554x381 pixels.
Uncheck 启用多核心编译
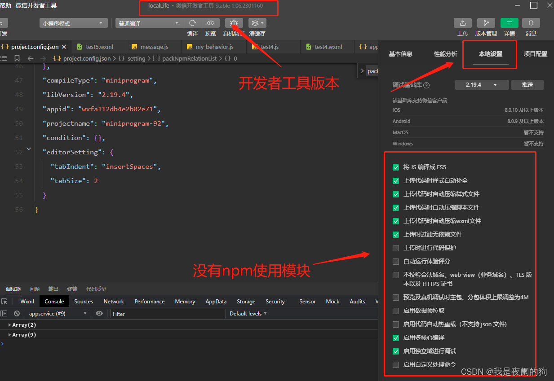396,338
